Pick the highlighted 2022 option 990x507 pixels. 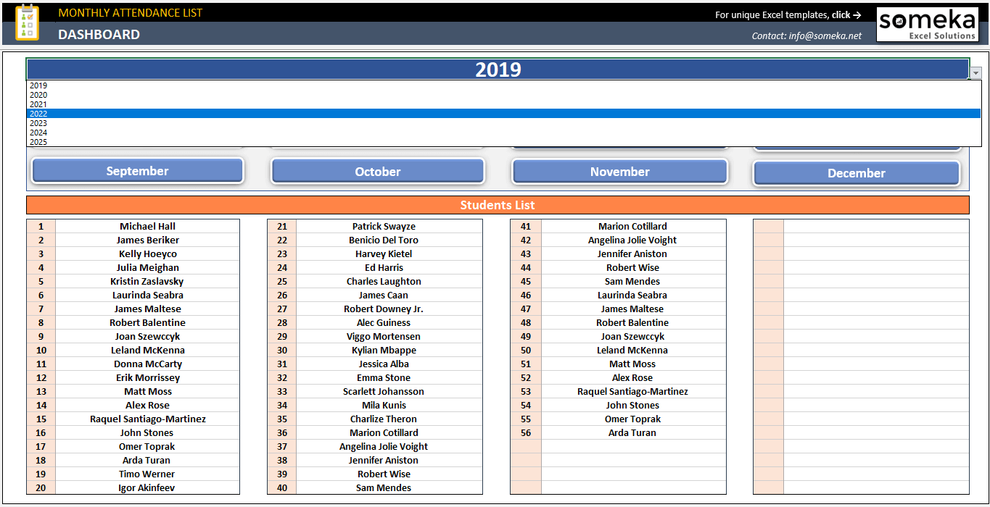click(503, 114)
